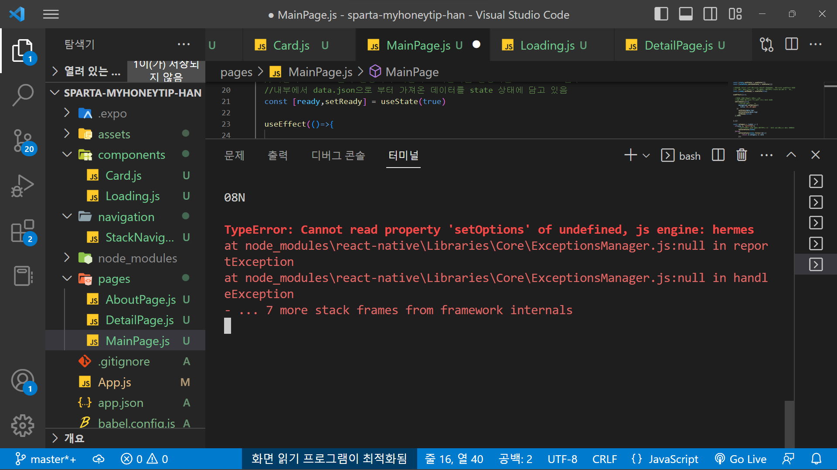Change file encoding UTF-8
Screen dimensions: 837x470
pos(562,459)
